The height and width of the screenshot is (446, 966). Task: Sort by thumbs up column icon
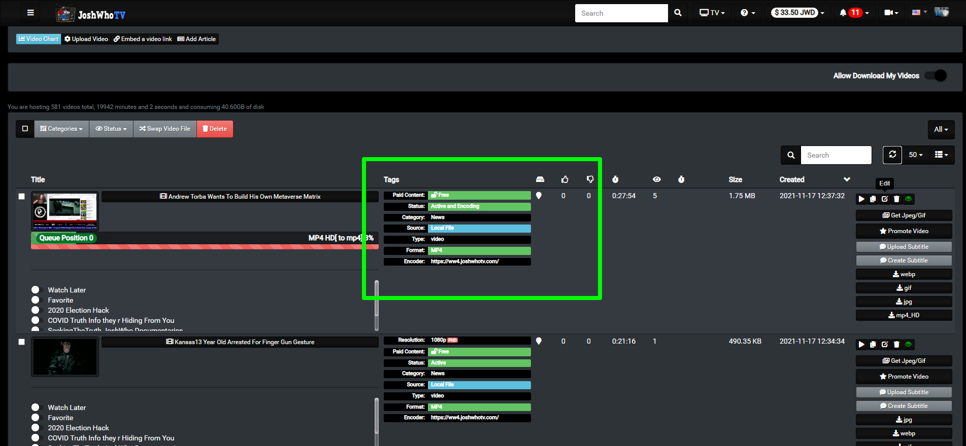(x=564, y=179)
